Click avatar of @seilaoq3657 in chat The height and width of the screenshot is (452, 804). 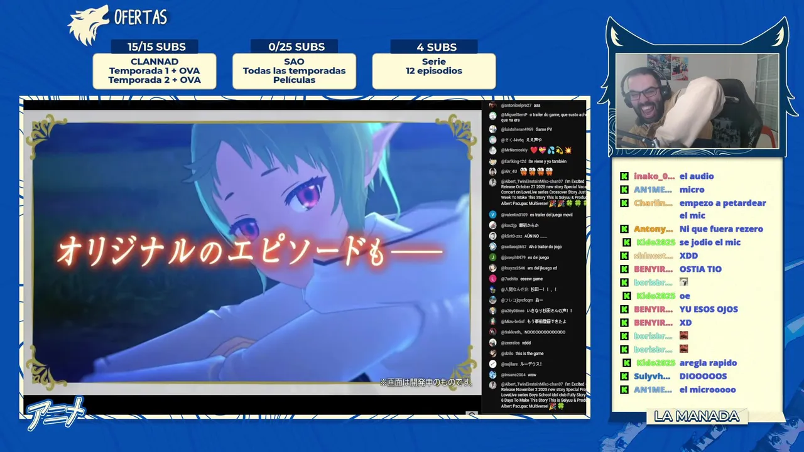[x=493, y=247]
